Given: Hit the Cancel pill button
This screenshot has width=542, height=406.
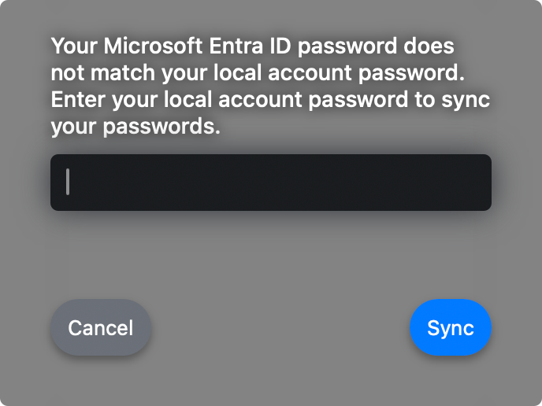Looking at the screenshot, I should click(101, 327).
